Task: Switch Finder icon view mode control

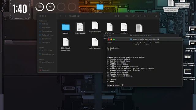Action: click(117, 16)
